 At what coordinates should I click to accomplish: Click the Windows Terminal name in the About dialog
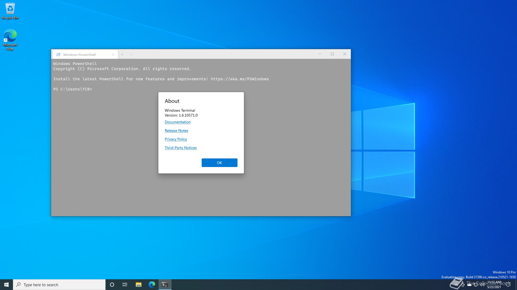tap(180, 110)
